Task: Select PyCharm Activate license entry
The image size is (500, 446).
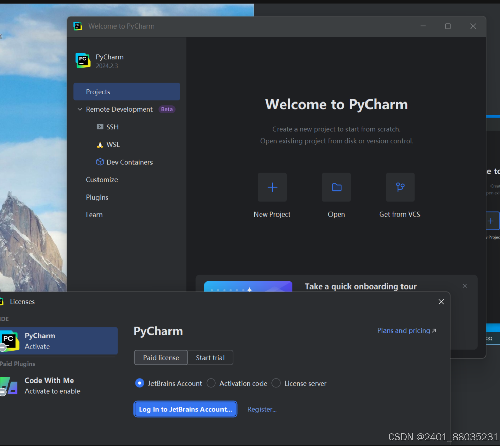Action: click(x=59, y=341)
